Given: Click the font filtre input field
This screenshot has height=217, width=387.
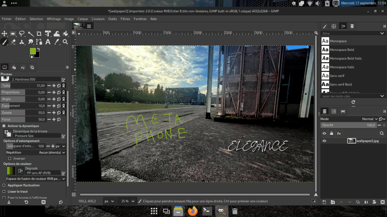Looking at the screenshot, I should tap(350, 34).
